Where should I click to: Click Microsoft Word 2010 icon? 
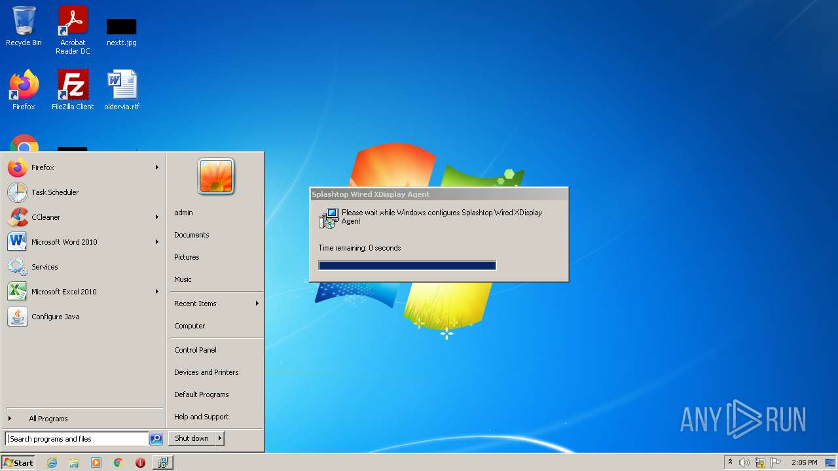coord(18,242)
